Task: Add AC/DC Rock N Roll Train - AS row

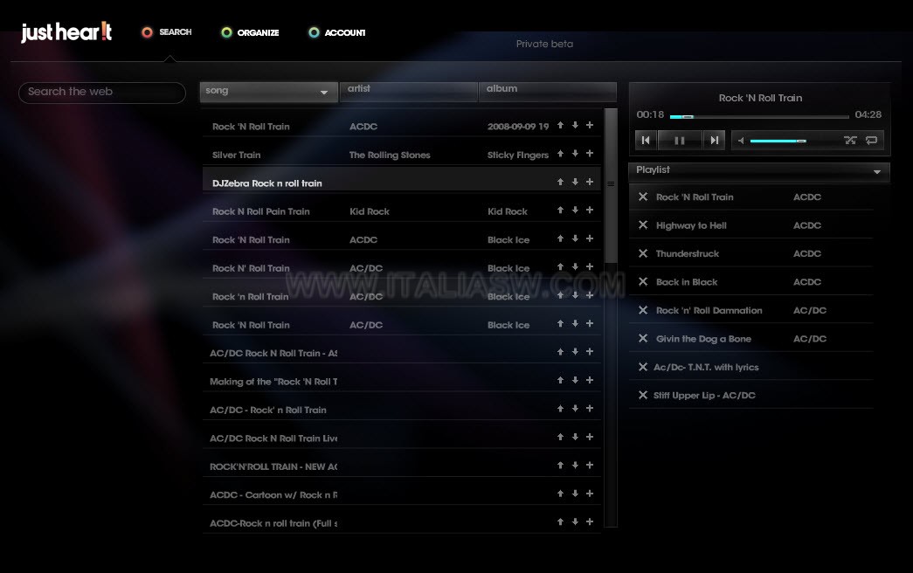Action: [x=590, y=352]
